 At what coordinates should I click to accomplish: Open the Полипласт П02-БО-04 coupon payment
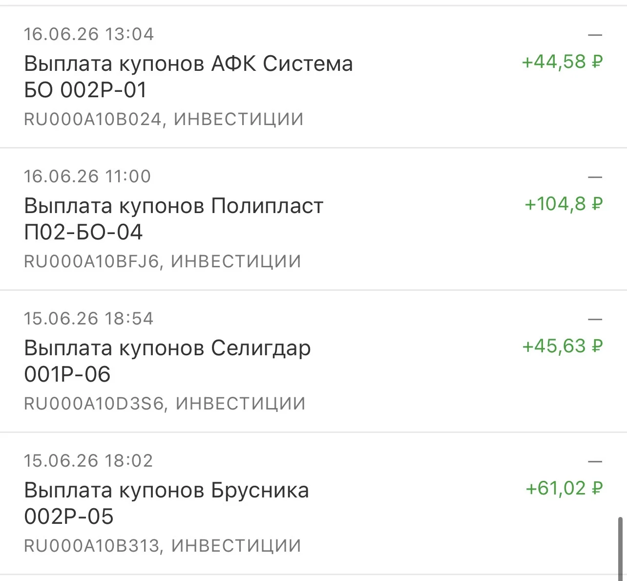coord(313,219)
